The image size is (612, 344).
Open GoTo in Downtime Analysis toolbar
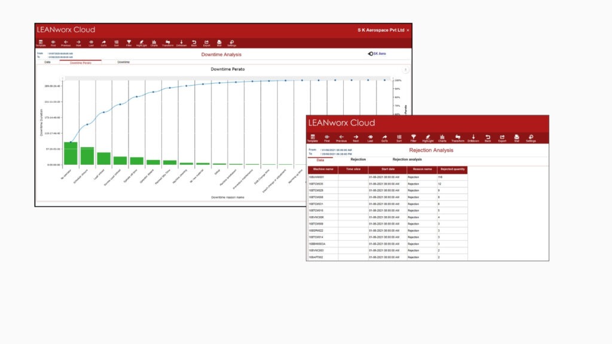pyautogui.click(x=103, y=43)
